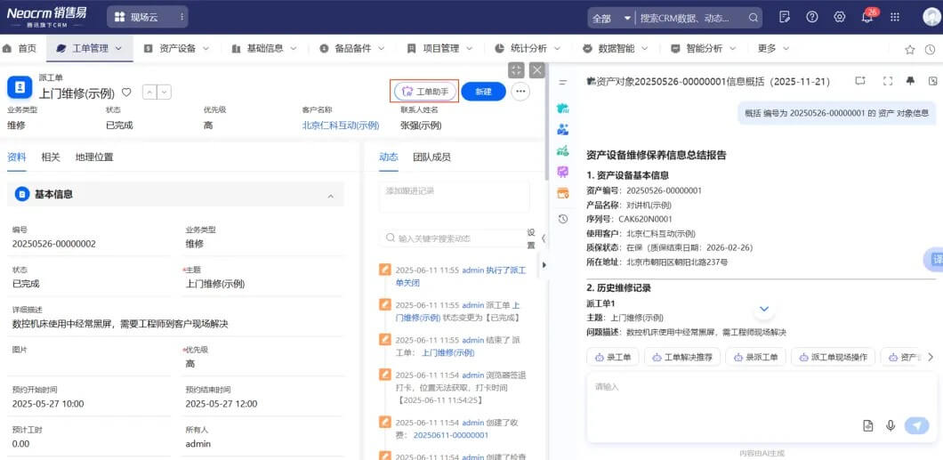This screenshot has height=460, width=943.
Task: Open the help question mark icon
Action: point(811,17)
